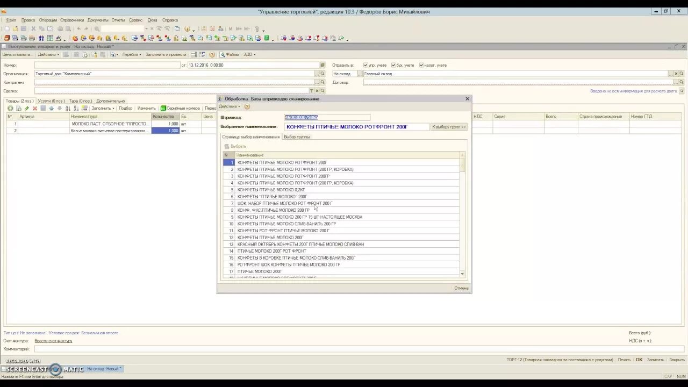Delete row with red X icon
The height and width of the screenshot is (387, 688).
coord(35,109)
